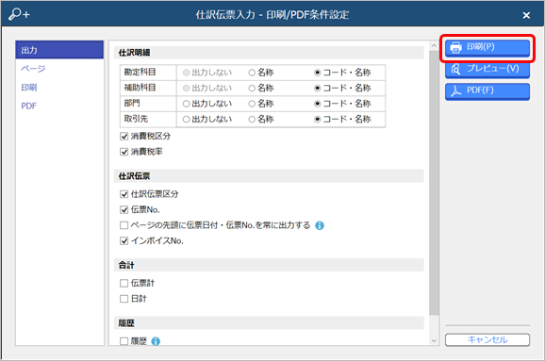545x361 pixels.
Task: Click the magnifier plus icon in title bar
Action: tap(19, 14)
